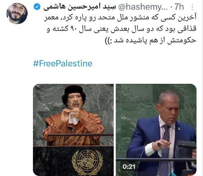Click the first line of the Persian tweet text
The height and width of the screenshot is (176, 203).
tap(120, 18)
